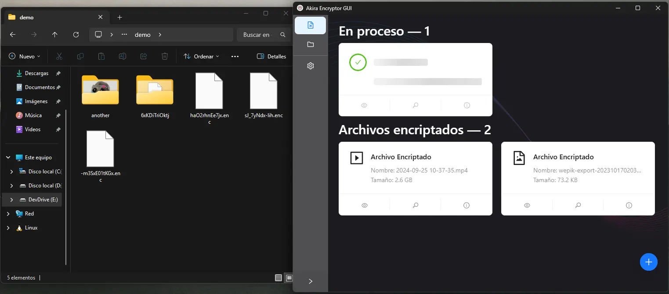669x294 pixels.
Task: Click the trash icon in Explorer toolbar
Action: point(165,56)
